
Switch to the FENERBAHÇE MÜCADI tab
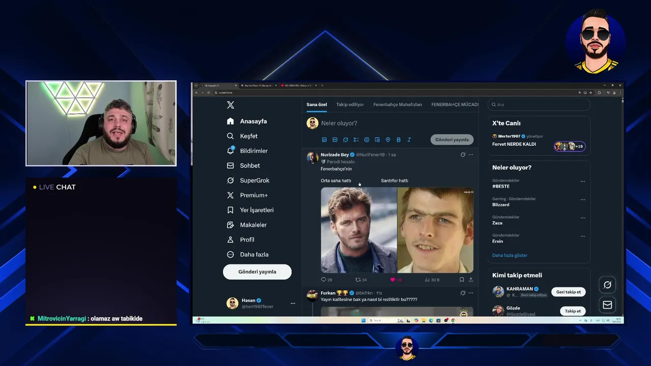tap(455, 105)
